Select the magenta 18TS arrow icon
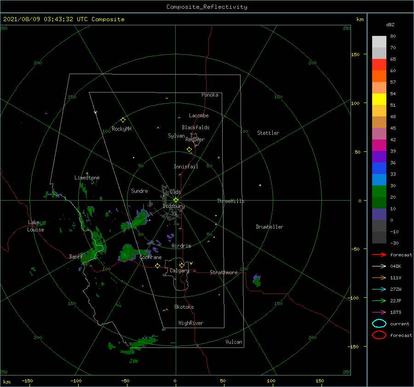The height and width of the screenshot is (387, 414). (x=379, y=312)
